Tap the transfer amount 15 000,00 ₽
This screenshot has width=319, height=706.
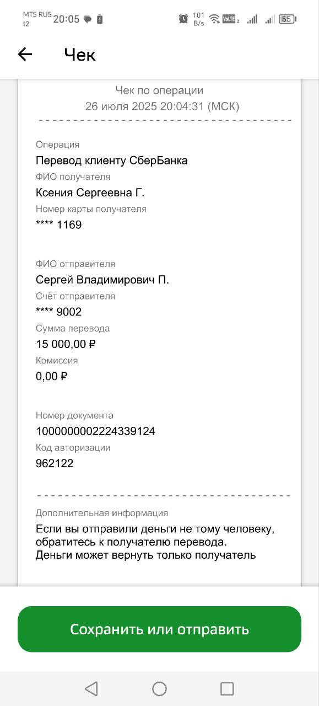(66, 344)
